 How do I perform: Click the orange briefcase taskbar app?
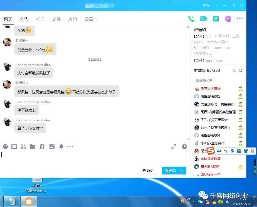tap(29, 202)
